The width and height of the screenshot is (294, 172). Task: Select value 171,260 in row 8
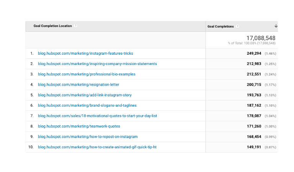[254, 127]
